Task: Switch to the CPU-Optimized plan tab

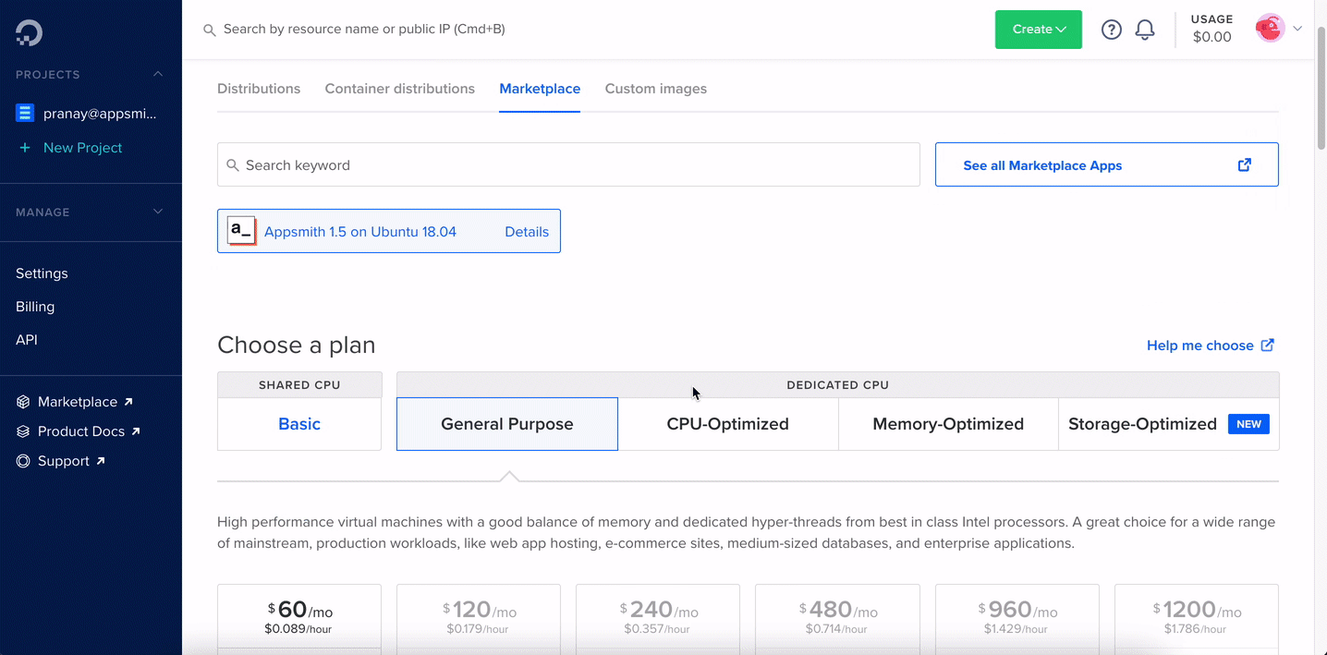Action: 727,424
